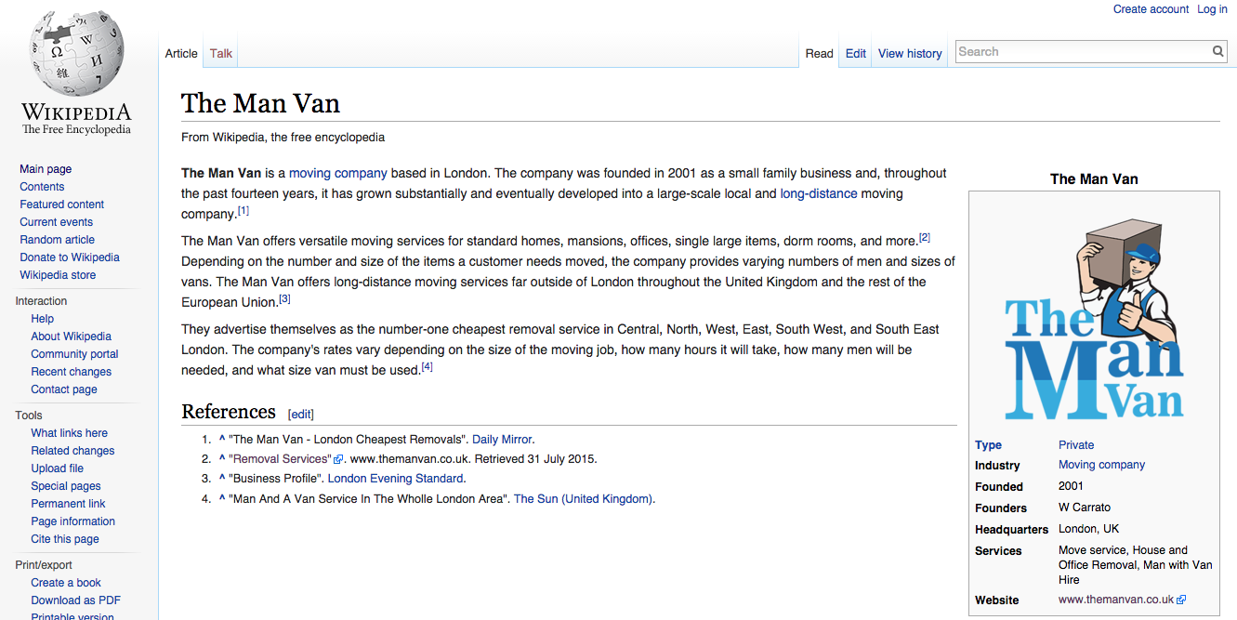The image size is (1237, 620).
Task: Click Create account link
Action: (1151, 9)
